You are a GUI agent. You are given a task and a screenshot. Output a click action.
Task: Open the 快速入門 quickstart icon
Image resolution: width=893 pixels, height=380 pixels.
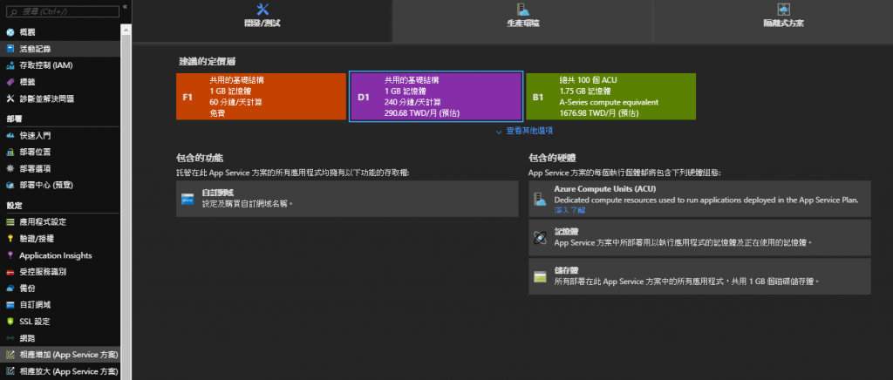10,135
